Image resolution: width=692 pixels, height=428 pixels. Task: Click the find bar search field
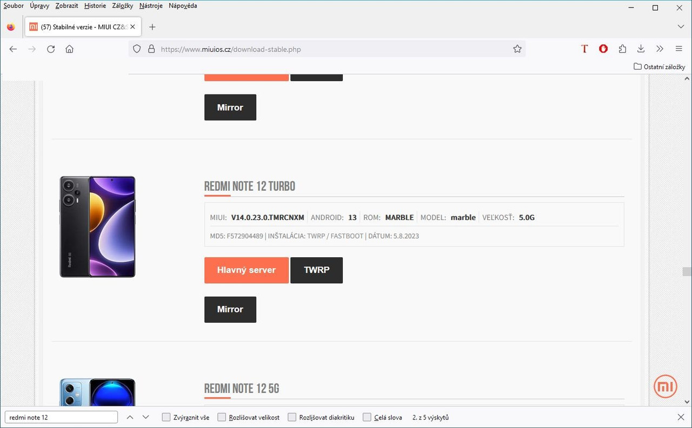[x=61, y=417]
